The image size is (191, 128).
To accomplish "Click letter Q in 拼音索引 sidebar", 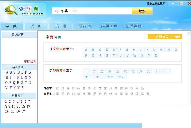I will (14, 83).
